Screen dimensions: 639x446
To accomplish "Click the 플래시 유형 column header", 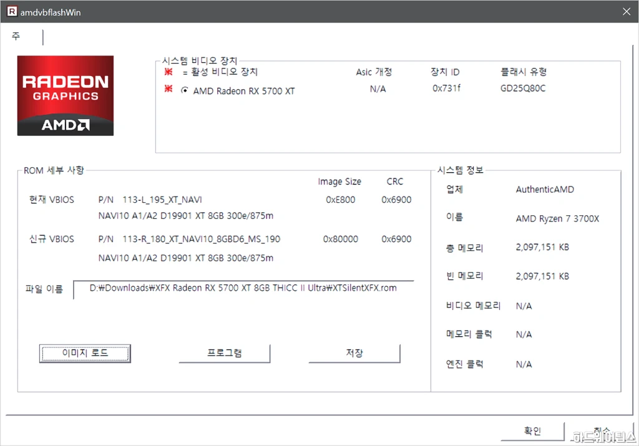I will pyautogui.click(x=524, y=72).
